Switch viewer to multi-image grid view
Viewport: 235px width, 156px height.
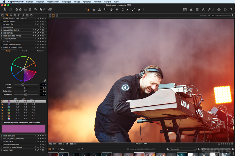point(50,15)
